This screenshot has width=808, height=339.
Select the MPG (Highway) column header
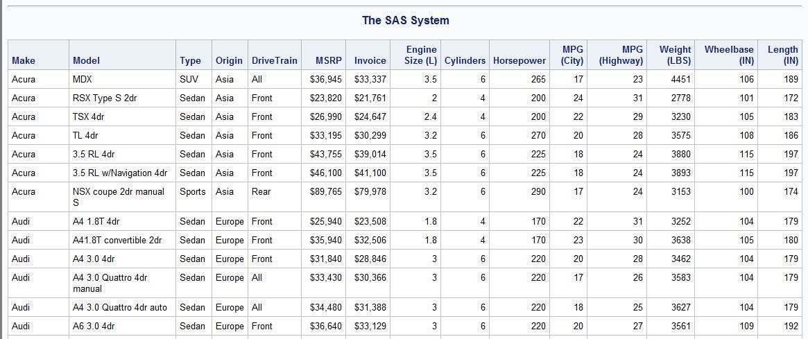[x=617, y=55]
